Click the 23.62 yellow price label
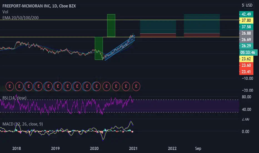 [x=246, y=59]
